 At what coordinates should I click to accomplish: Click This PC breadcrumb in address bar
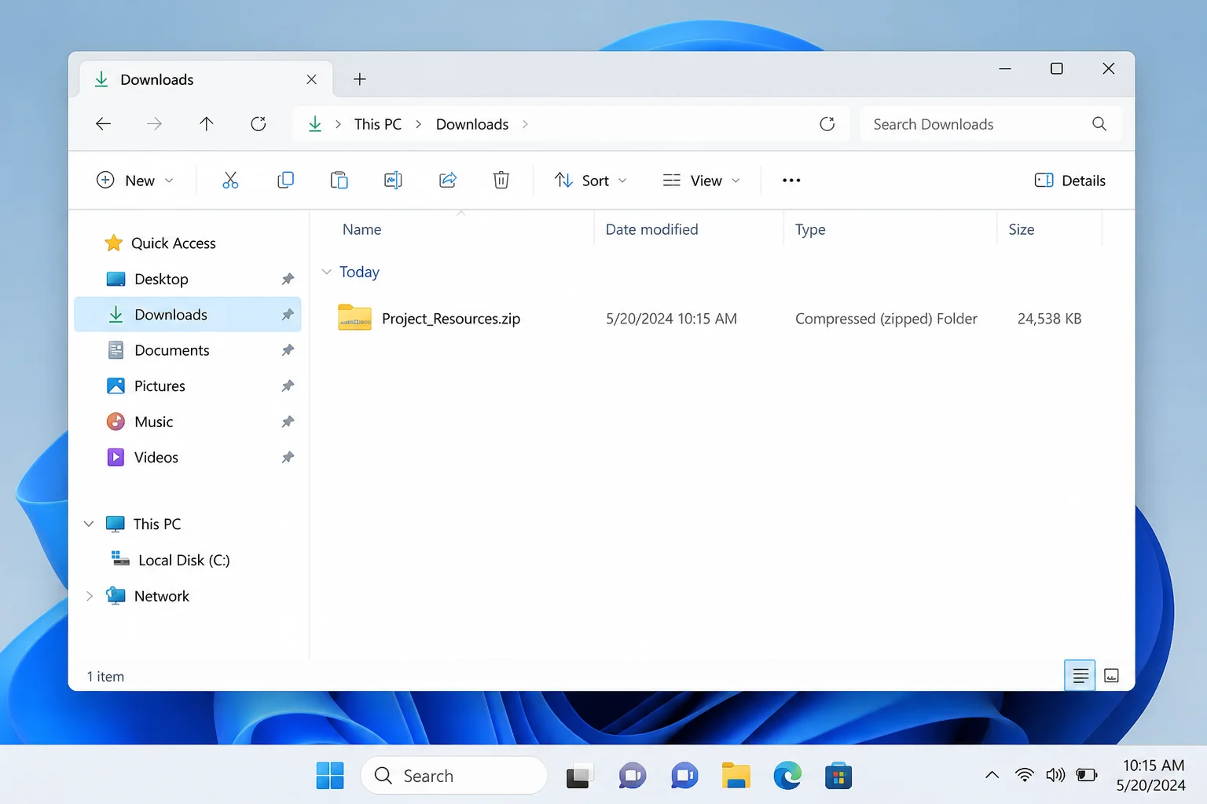click(x=377, y=124)
